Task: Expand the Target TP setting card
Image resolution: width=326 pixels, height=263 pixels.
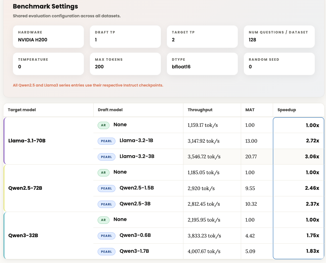Action: click(x=202, y=37)
